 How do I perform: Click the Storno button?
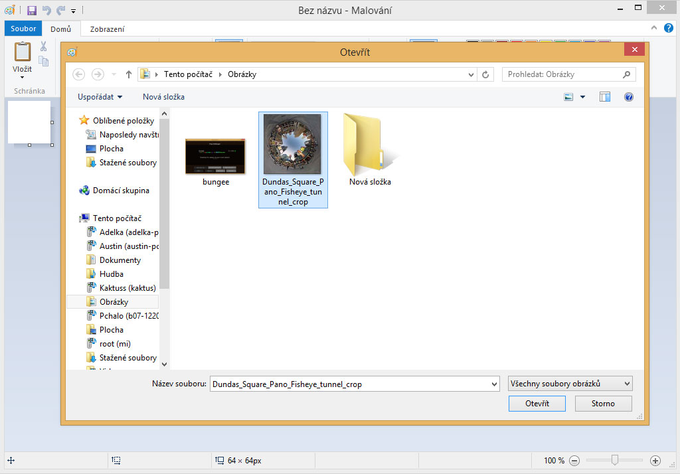click(603, 404)
